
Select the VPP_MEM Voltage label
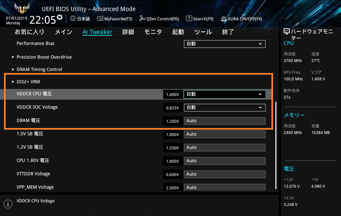tap(35, 187)
